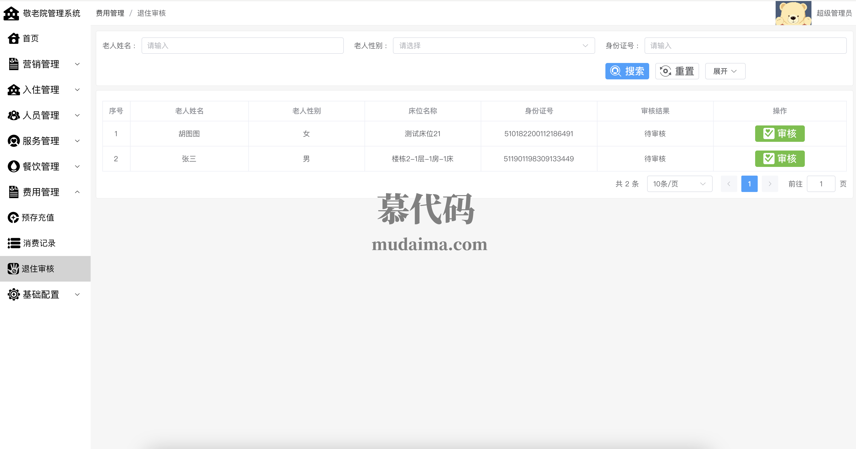This screenshot has height=449, width=856.
Task: Open 消费记录 menu item
Action: [39, 243]
